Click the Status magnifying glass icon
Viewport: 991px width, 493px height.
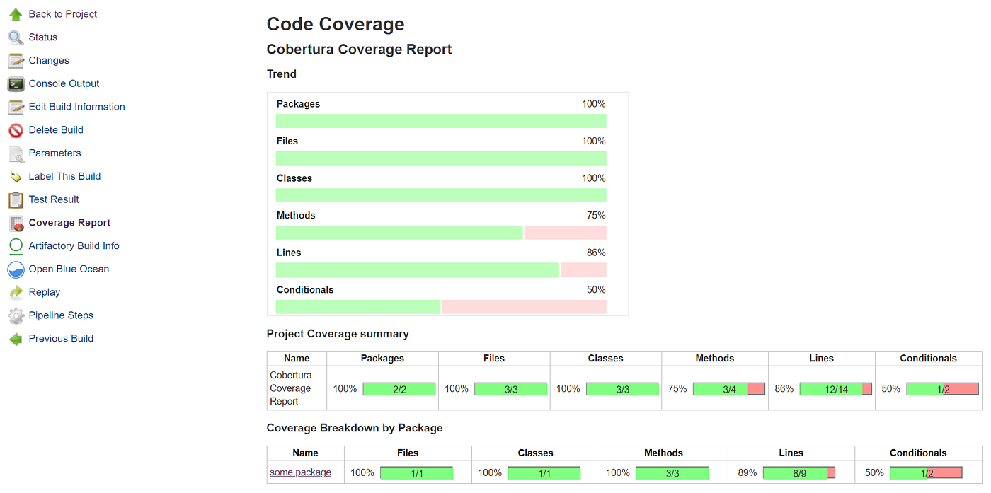15,37
